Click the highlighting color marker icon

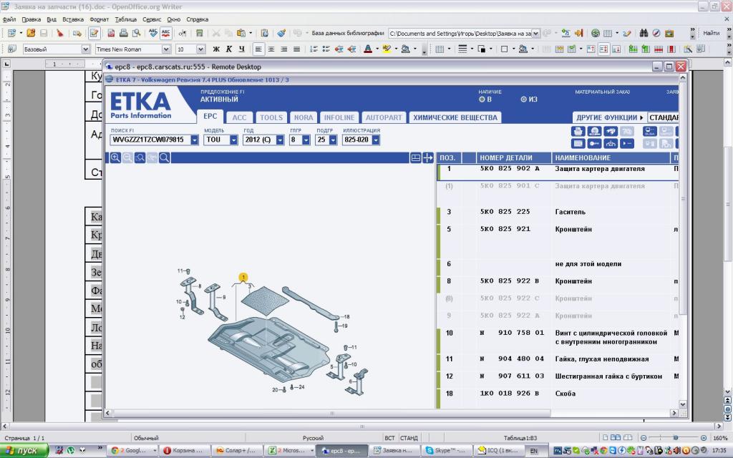[386, 49]
